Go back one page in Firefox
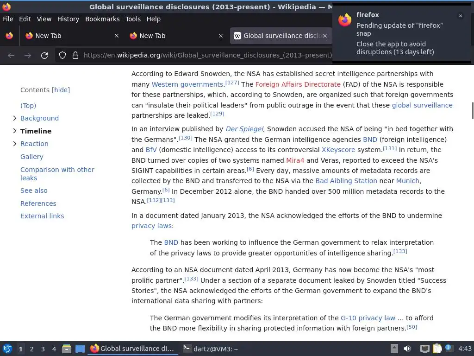The height and width of the screenshot is (356, 474). 11,56
